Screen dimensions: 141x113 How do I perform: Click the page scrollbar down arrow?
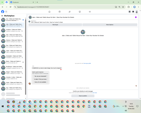[140, 99]
